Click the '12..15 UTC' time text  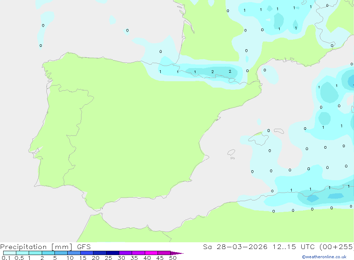pyautogui.click(x=293, y=247)
